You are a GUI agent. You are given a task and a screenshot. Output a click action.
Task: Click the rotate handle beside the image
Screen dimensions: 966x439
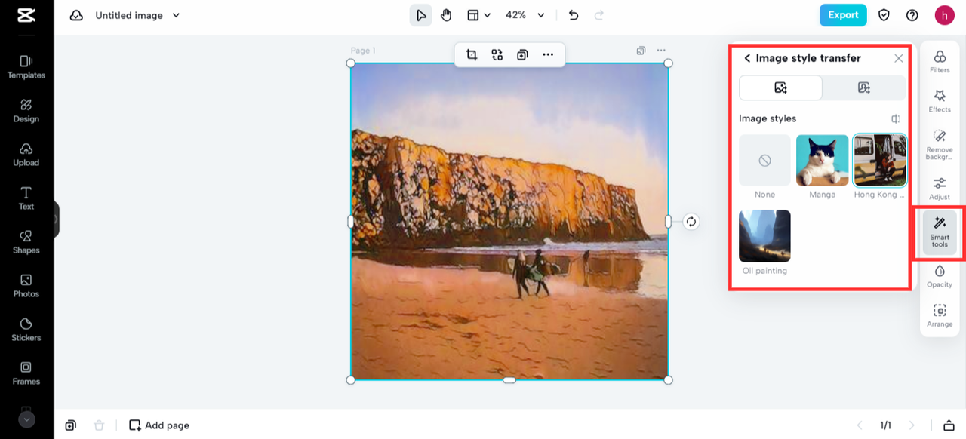(x=691, y=222)
